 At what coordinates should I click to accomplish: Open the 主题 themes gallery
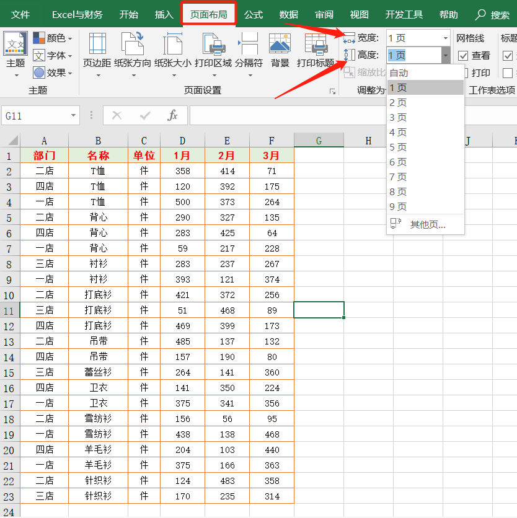15,54
